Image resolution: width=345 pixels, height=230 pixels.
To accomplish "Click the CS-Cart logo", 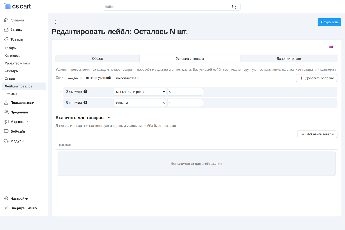I will [x=18, y=6].
